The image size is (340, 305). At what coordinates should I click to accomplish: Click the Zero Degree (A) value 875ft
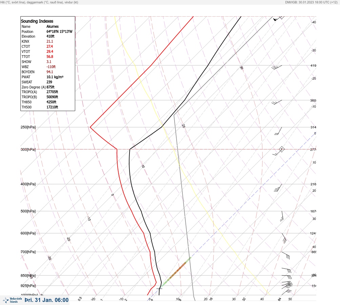tap(50, 87)
